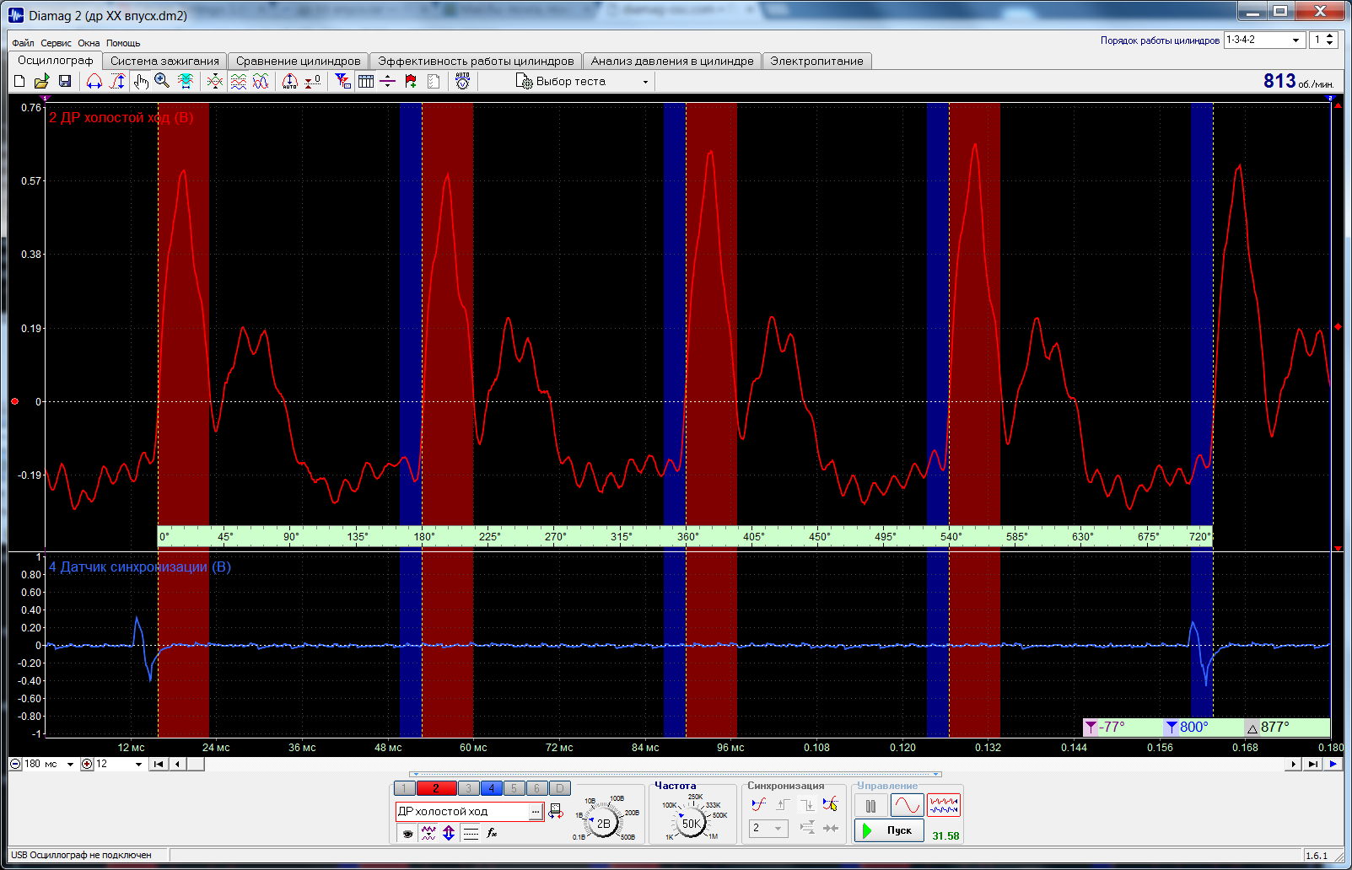Screen dimensions: 1352x870
Task: Click the split channels view icon
Action: (x=239, y=81)
